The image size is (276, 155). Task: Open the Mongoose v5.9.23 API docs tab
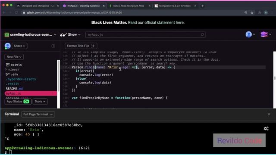pyautogui.click(x=175, y=6)
